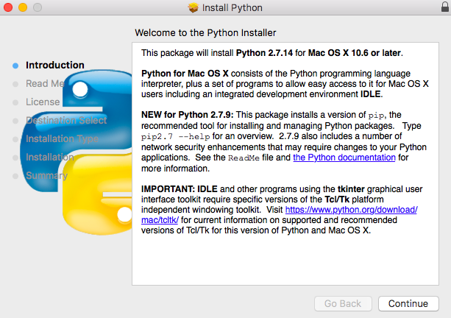Click the Welcome to the Python Installer heading

click(x=205, y=33)
